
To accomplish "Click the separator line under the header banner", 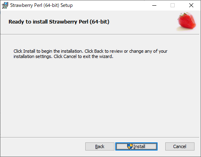I will tap(100, 34).
